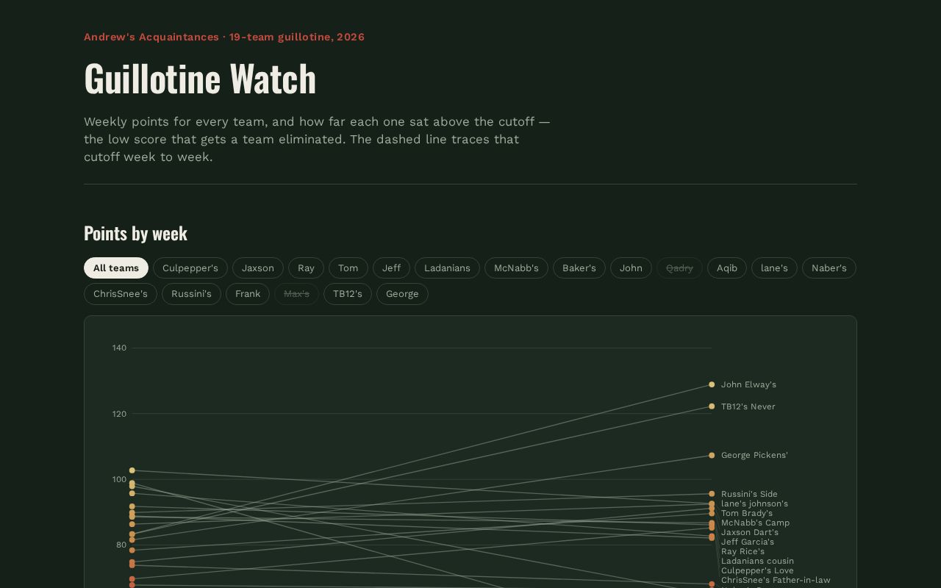Filter by McNabb's team
Screen dimensions: 941x588
(x=516, y=268)
